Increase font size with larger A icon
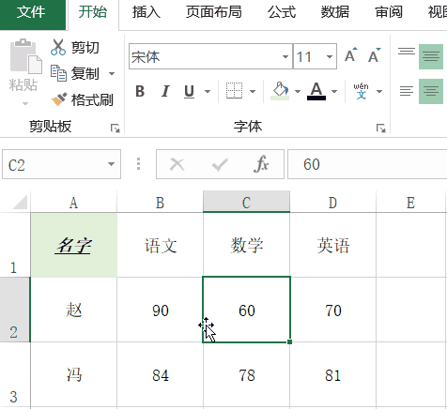This screenshot has width=447, height=409. click(x=350, y=55)
